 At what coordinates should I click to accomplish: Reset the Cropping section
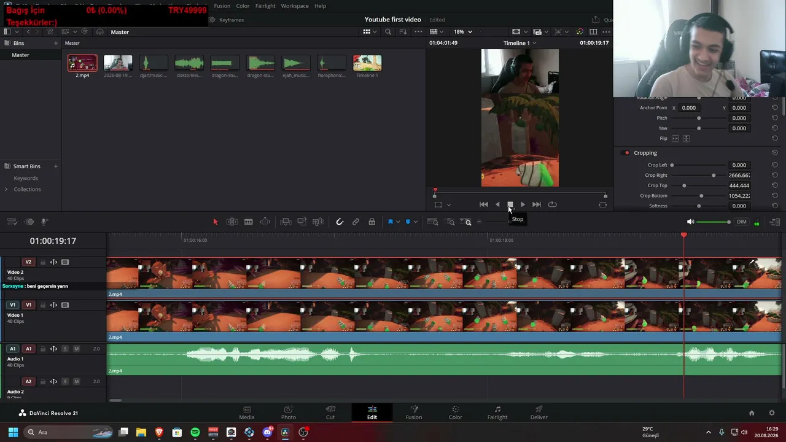point(775,153)
